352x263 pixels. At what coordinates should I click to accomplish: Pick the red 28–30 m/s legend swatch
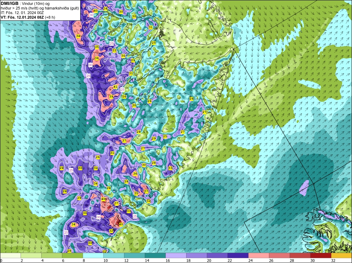pos(300,256)
